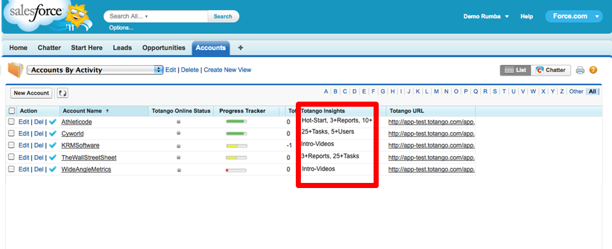Switch to Chatter feed view button
This screenshot has height=249, width=612.
tap(551, 70)
